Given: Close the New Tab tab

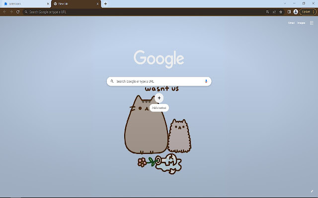Looking at the screenshot, I should [x=98, y=4].
